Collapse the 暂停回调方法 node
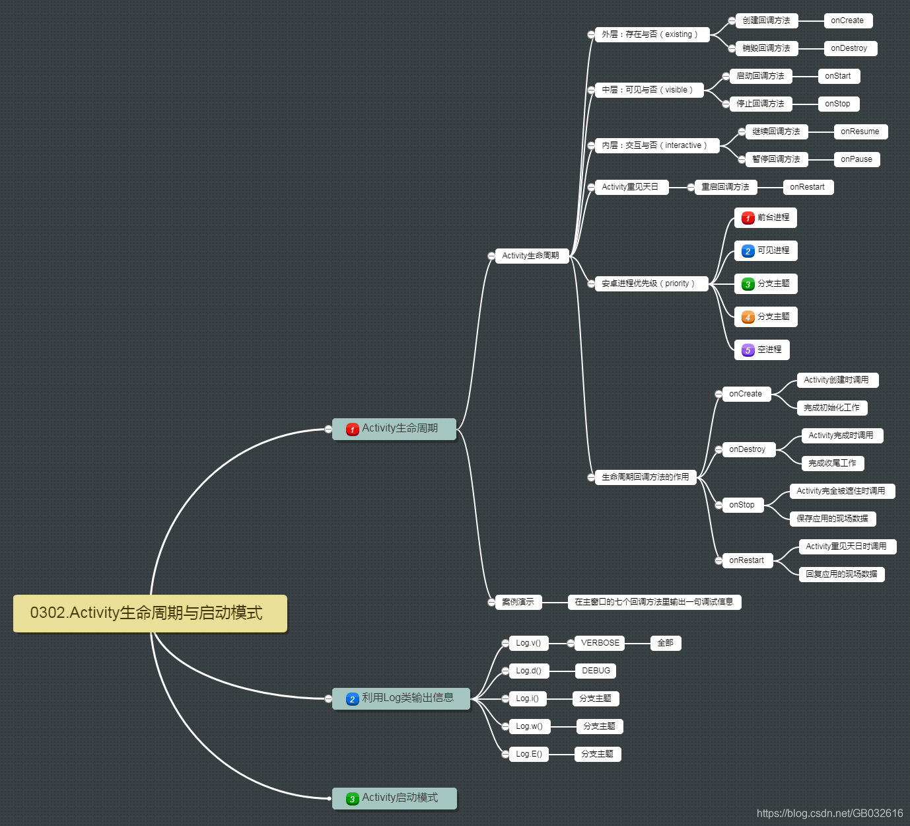The image size is (910, 826). [742, 159]
